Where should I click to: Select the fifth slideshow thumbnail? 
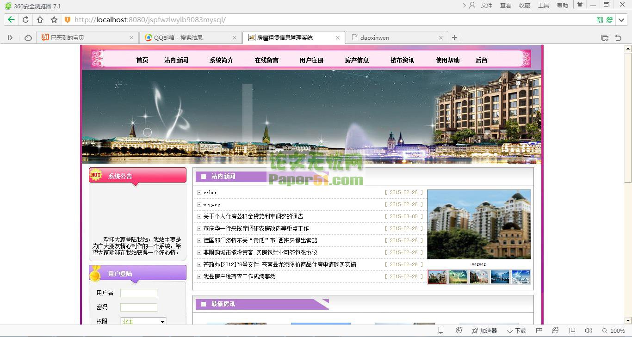[520, 277]
